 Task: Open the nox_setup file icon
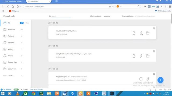(x=134, y=33)
